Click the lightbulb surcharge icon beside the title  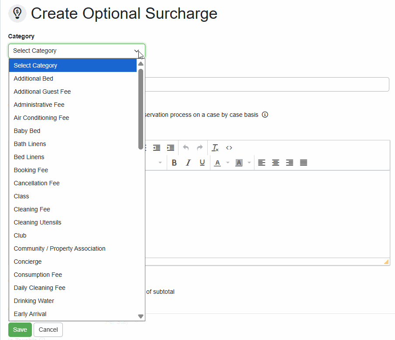tap(17, 14)
